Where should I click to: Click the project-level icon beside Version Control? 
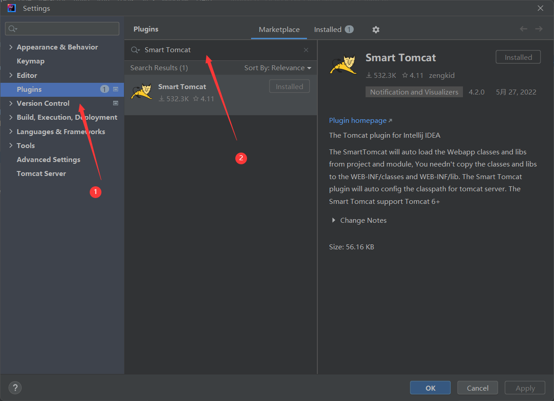tap(115, 104)
